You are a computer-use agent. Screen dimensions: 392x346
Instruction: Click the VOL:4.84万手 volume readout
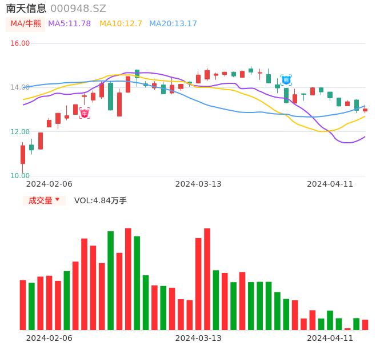pyautogui.click(x=101, y=200)
